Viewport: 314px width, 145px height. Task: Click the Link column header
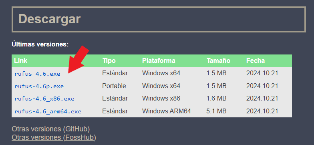[21, 61]
